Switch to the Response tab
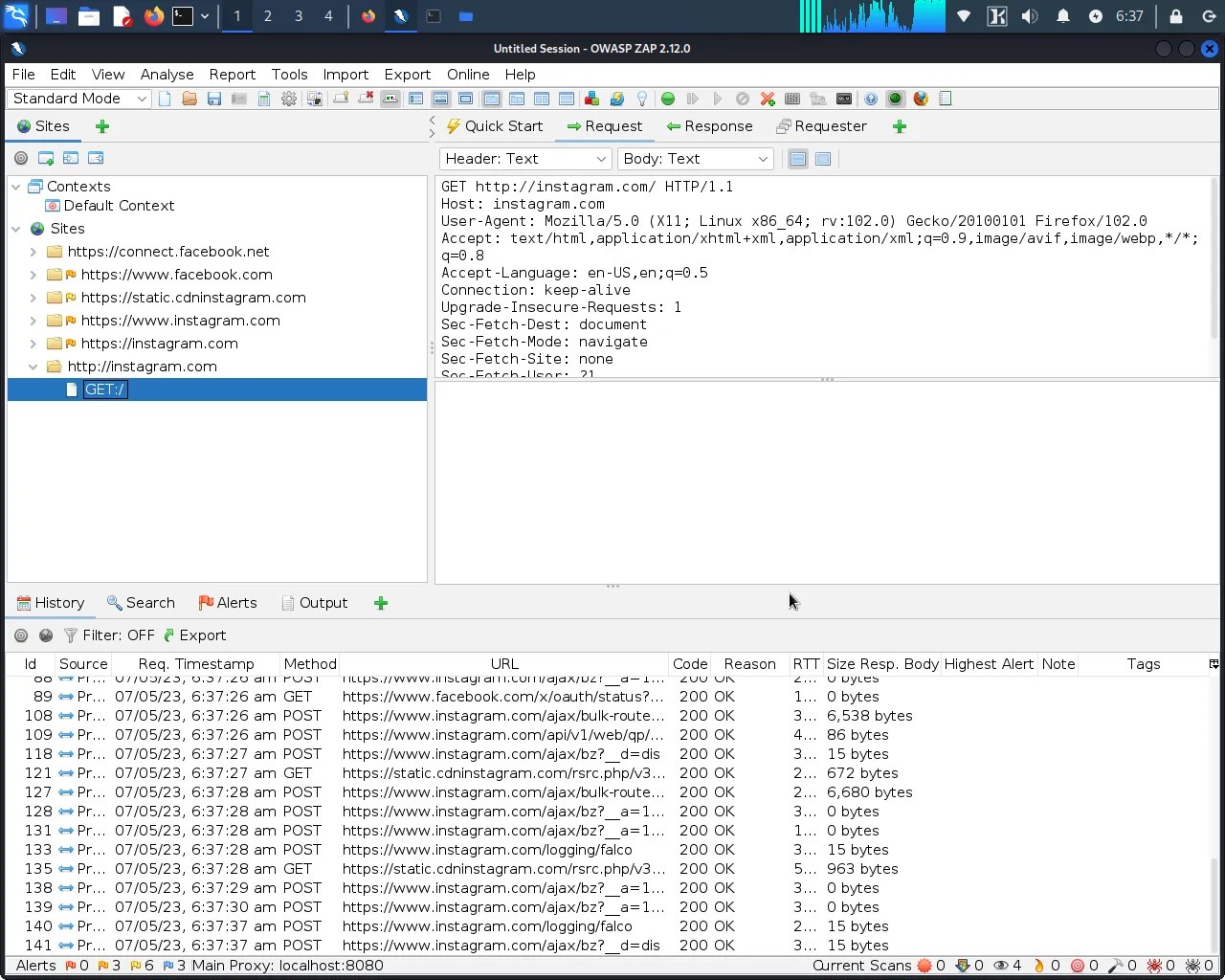Image resolution: width=1225 pixels, height=980 pixels. [x=718, y=126]
